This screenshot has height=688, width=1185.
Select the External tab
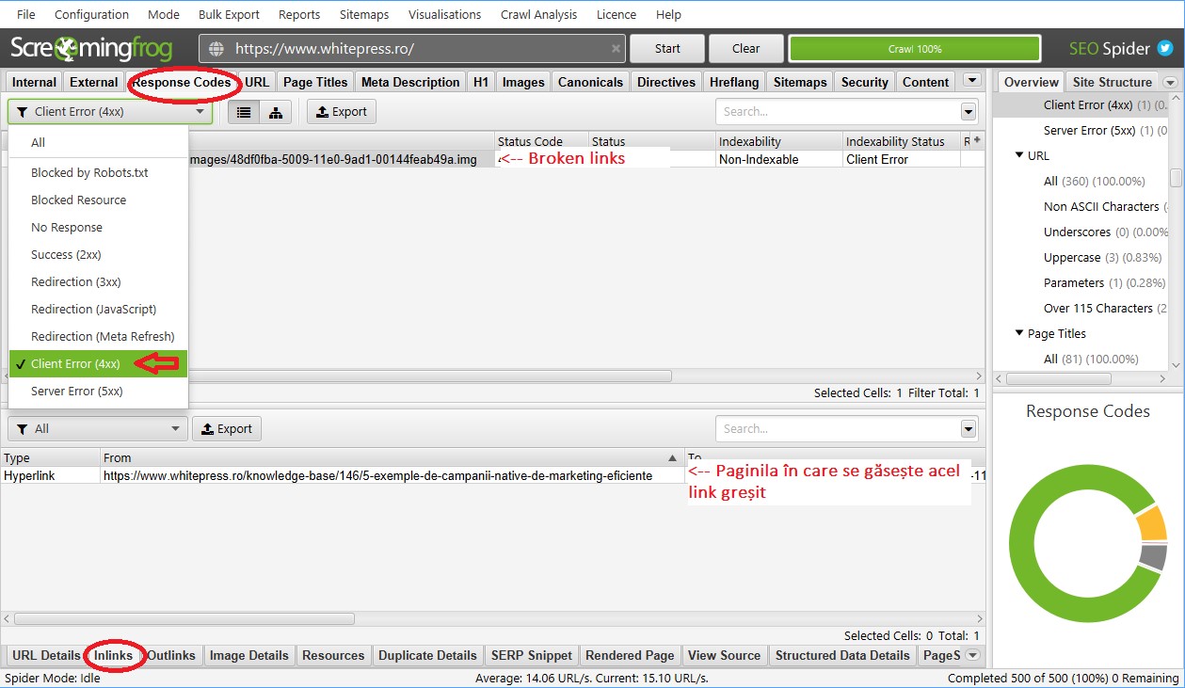point(94,82)
